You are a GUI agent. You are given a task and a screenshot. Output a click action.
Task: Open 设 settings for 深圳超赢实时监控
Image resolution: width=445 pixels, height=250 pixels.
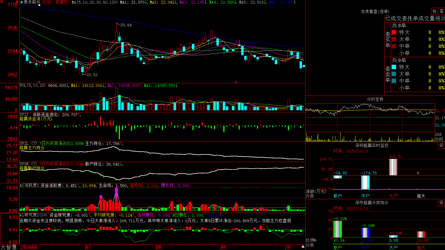tap(441, 145)
